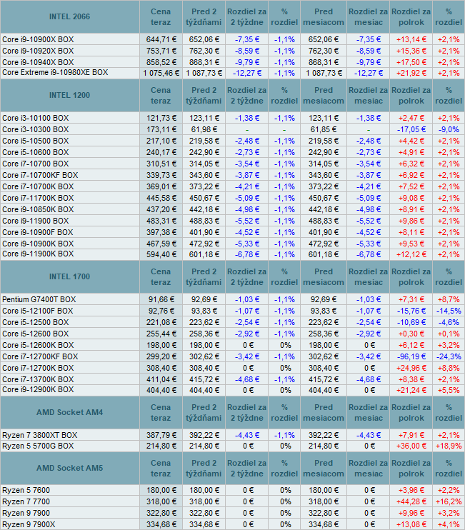
Task: Click the +18,9% percent difference cell
Action: [x=449, y=446]
